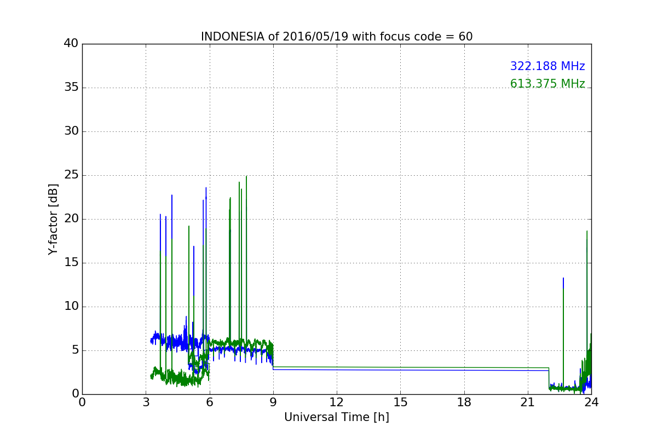
Task: Select the green 613.375 MHz legend label
Action: pyautogui.click(x=547, y=84)
